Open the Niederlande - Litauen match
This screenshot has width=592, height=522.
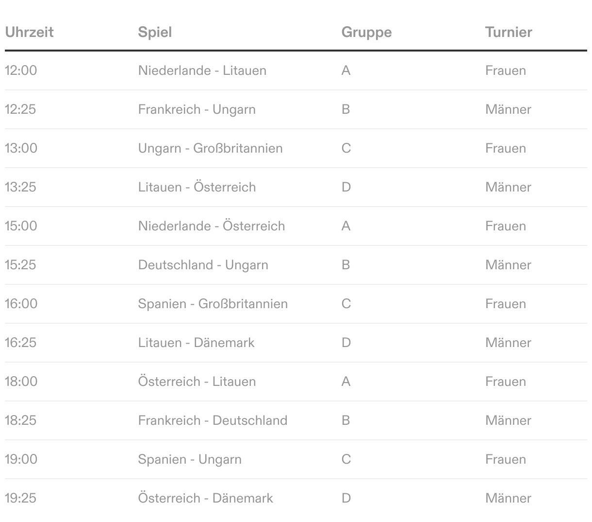(202, 70)
